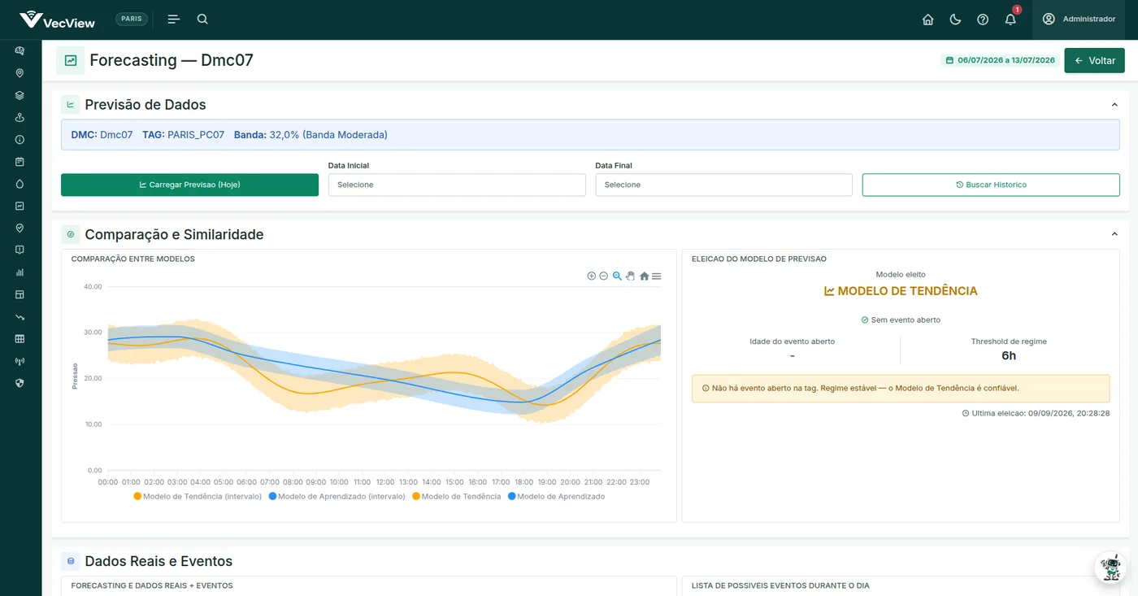Open the Administrador user menu
The height and width of the screenshot is (596, 1138).
coord(1079,19)
